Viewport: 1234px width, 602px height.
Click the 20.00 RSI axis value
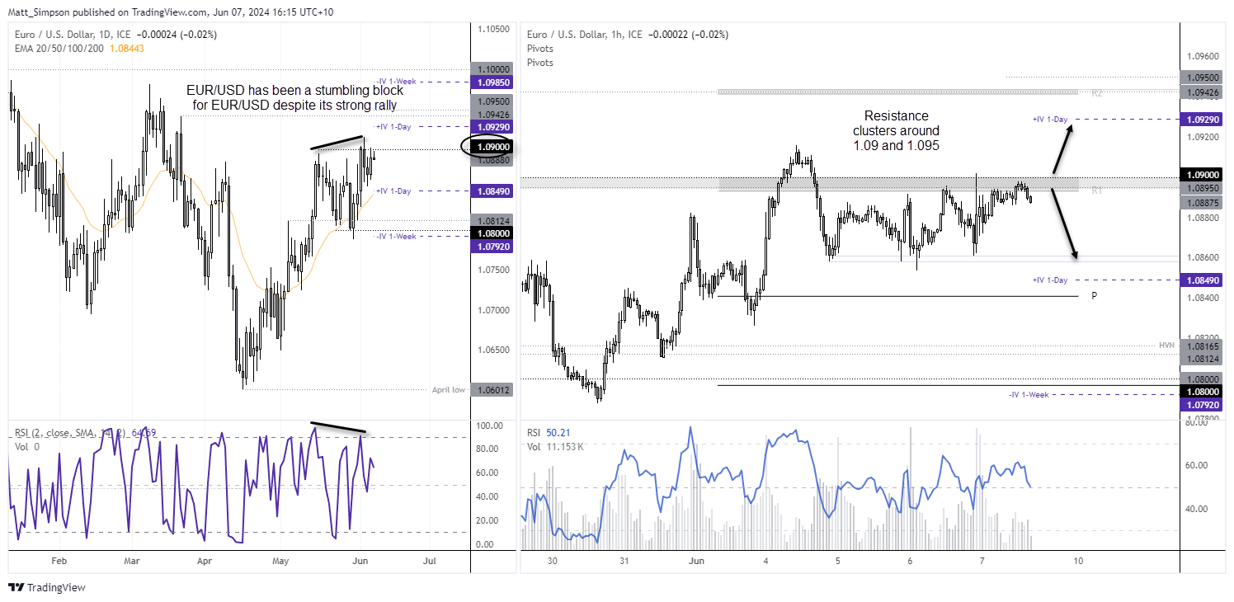(488, 520)
